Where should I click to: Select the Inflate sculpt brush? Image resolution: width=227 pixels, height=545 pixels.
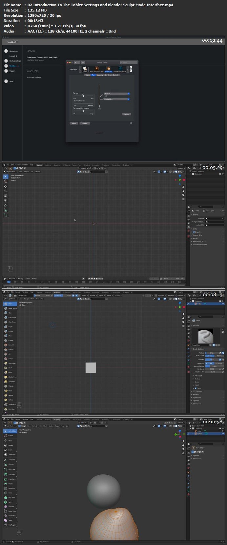click(10, 331)
